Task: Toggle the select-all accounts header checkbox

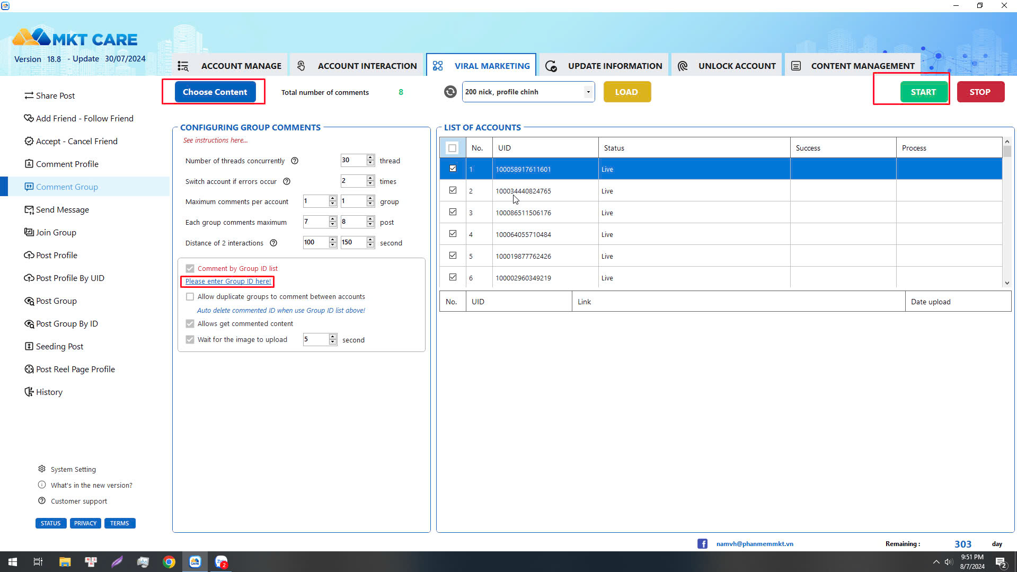Action: [x=452, y=148]
